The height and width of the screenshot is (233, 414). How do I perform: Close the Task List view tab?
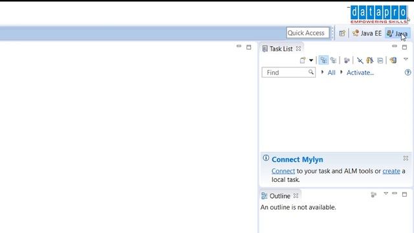tap(298, 49)
